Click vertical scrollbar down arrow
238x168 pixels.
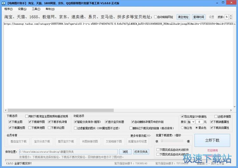pyautogui.click(x=235, y=107)
